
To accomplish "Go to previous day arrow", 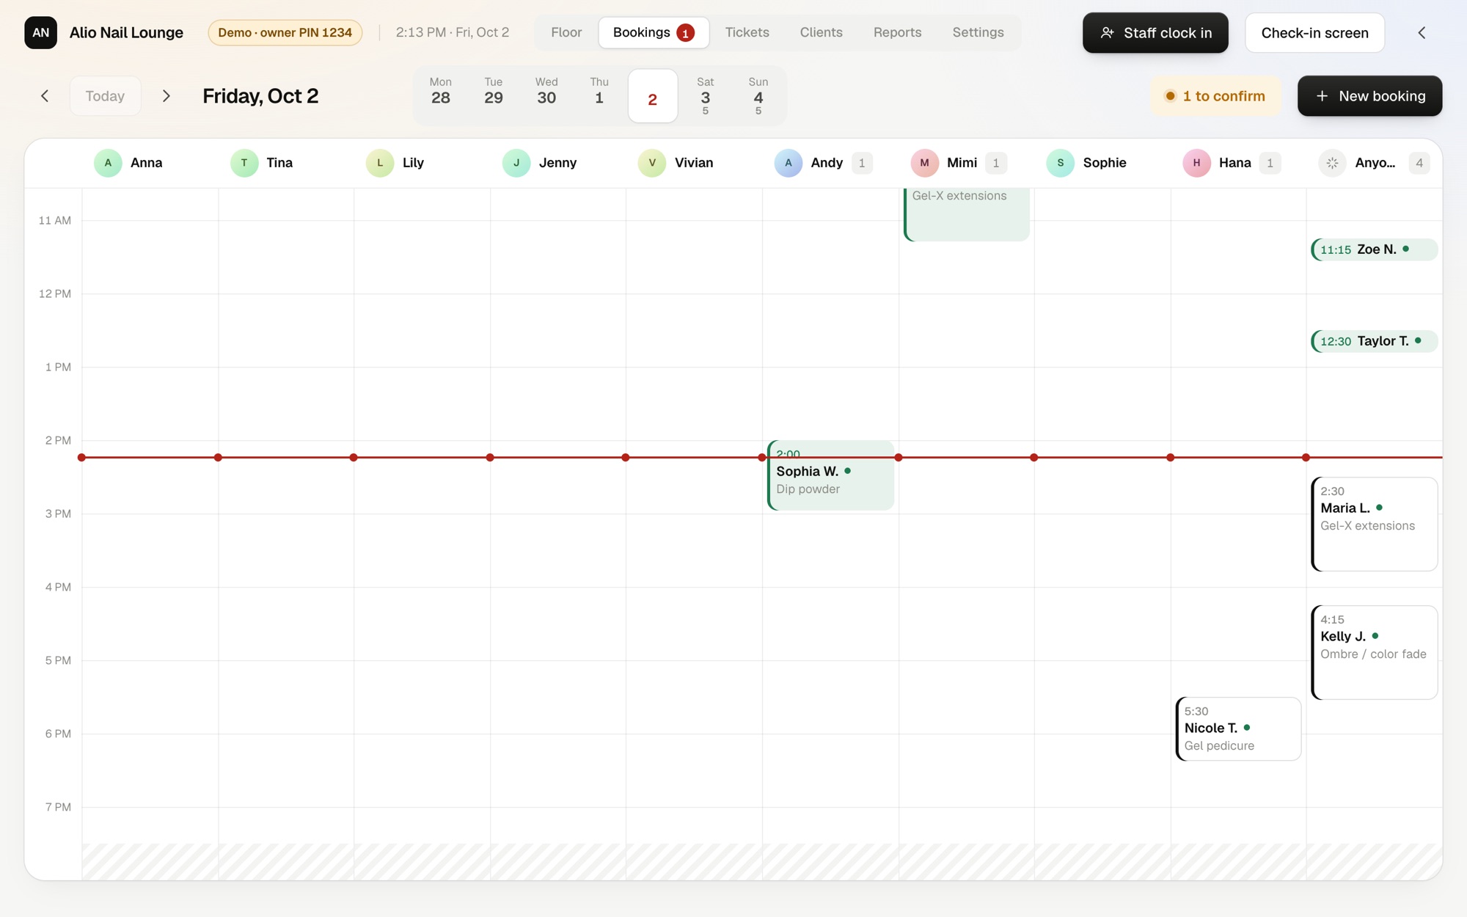I will pos(45,96).
